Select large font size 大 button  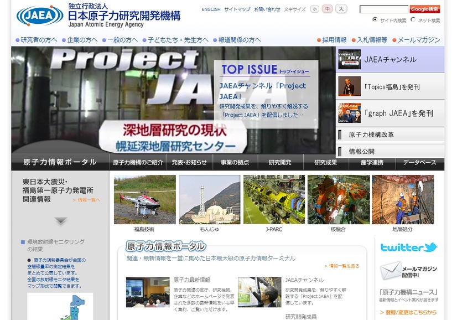341,9
